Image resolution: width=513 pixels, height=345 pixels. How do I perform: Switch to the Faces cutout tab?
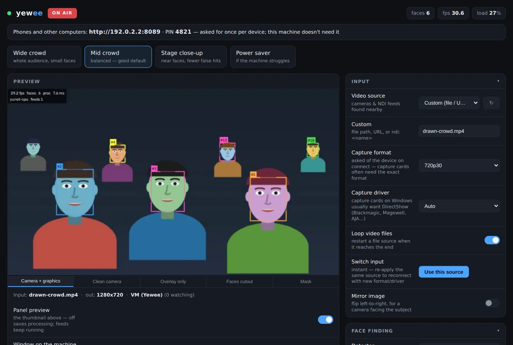click(x=240, y=281)
